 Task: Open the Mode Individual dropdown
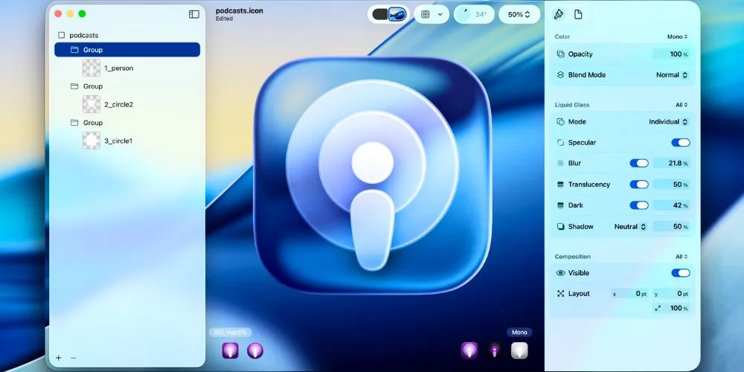[669, 122]
